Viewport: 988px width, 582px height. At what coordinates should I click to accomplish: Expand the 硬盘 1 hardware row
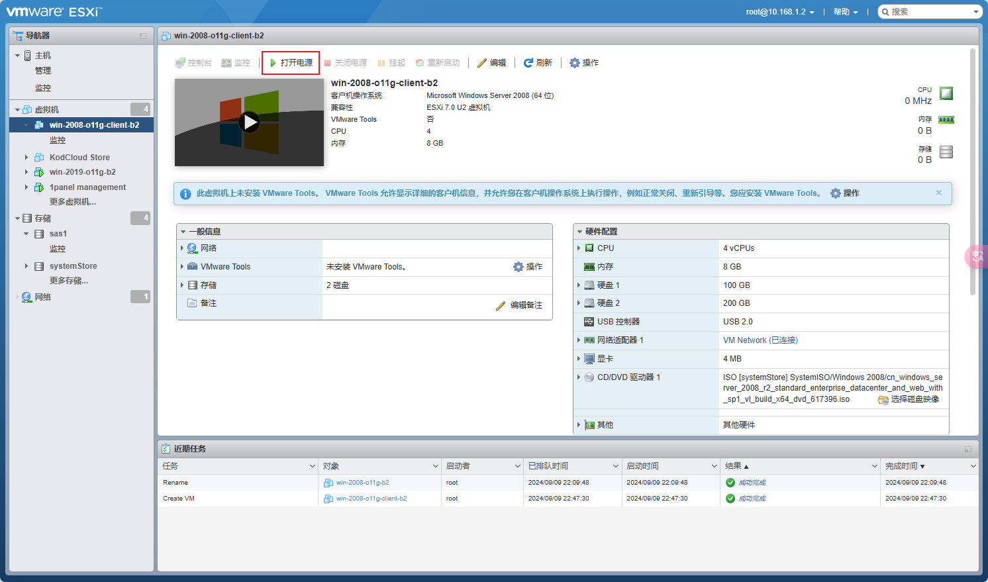pyautogui.click(x=578, y=285)
